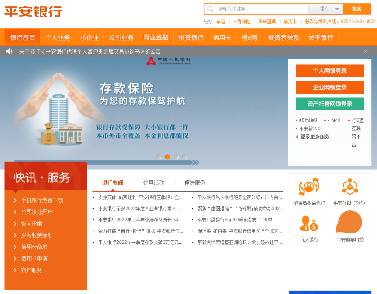Open the 保单查询 hot search link
377x294 pixels.
coord(267,21)
